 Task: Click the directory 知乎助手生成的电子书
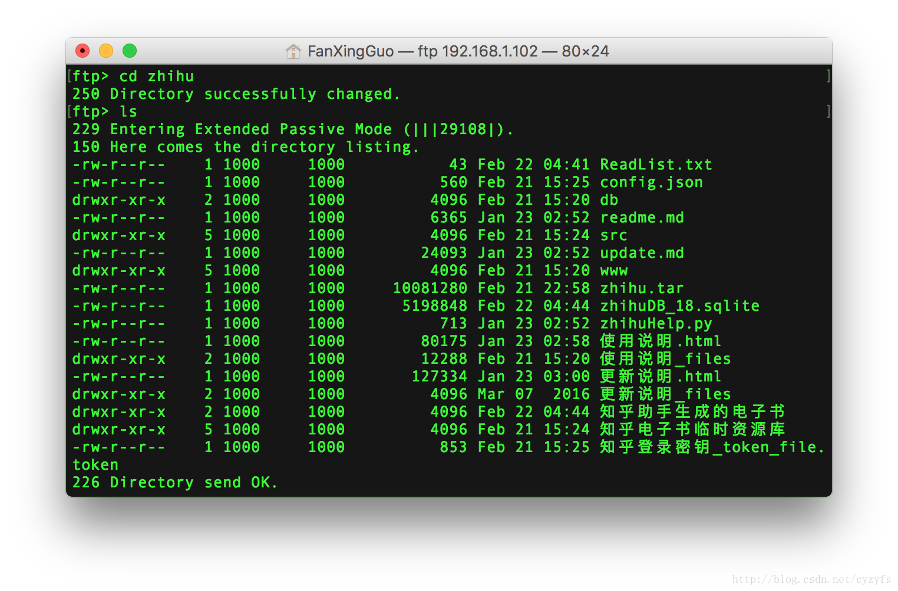coord(692,412)
